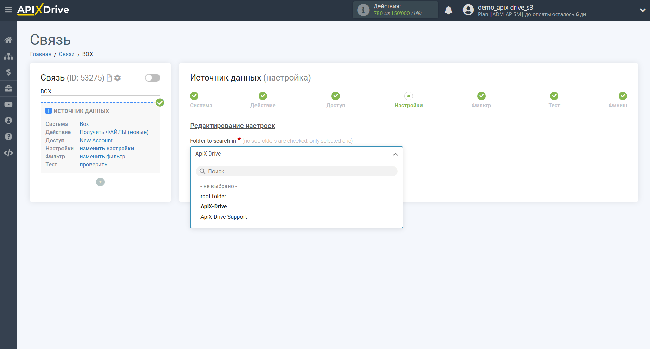Open the hamburger menu icon

tap(9, 10)
